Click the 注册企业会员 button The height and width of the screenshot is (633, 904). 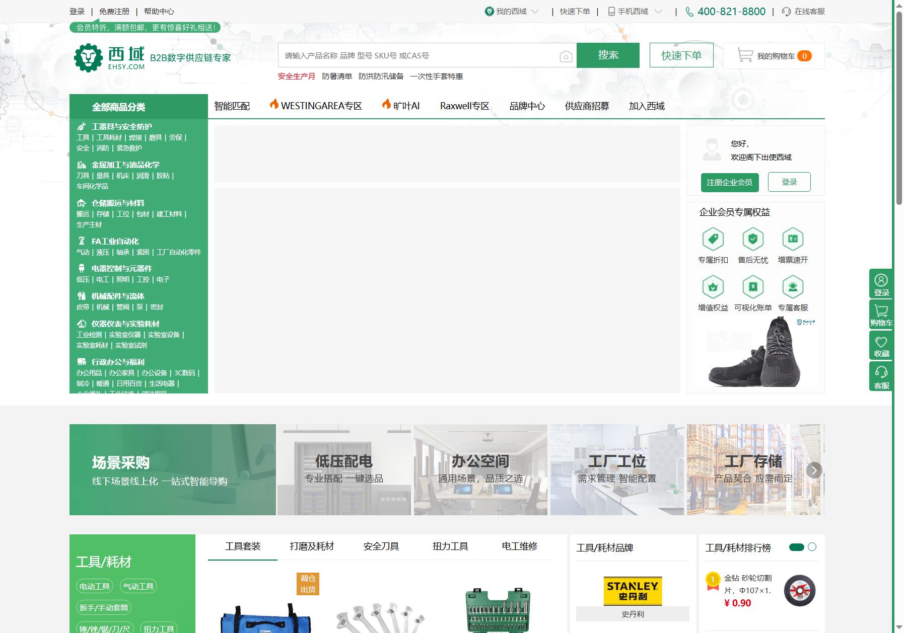point(729,182)
